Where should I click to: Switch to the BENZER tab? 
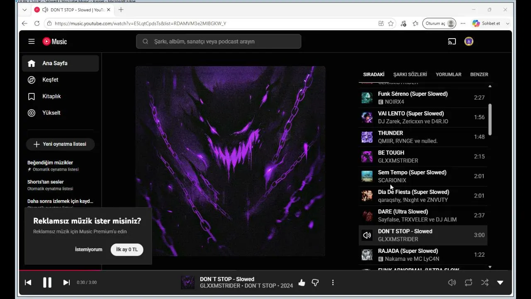pos(479,74)
